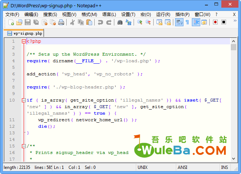Click the scrollbar down arrow
Image resolution: width=241 pixels, height=174 pixels.
point(233,159)
